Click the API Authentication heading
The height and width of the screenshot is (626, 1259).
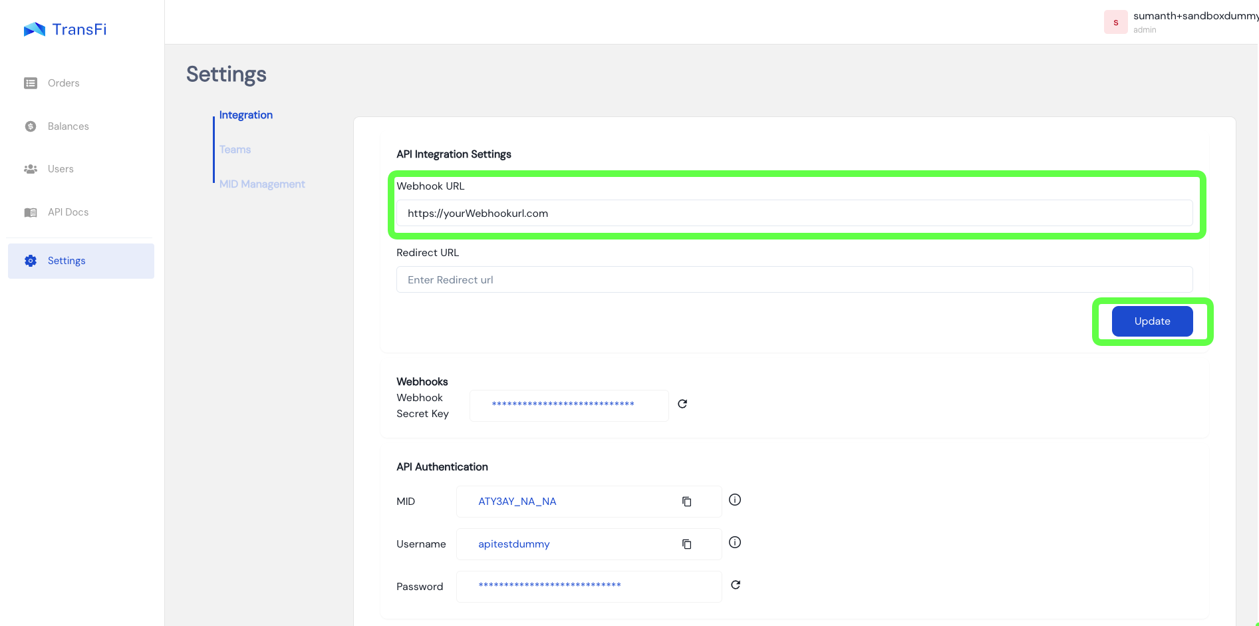(x=442, y=467)
